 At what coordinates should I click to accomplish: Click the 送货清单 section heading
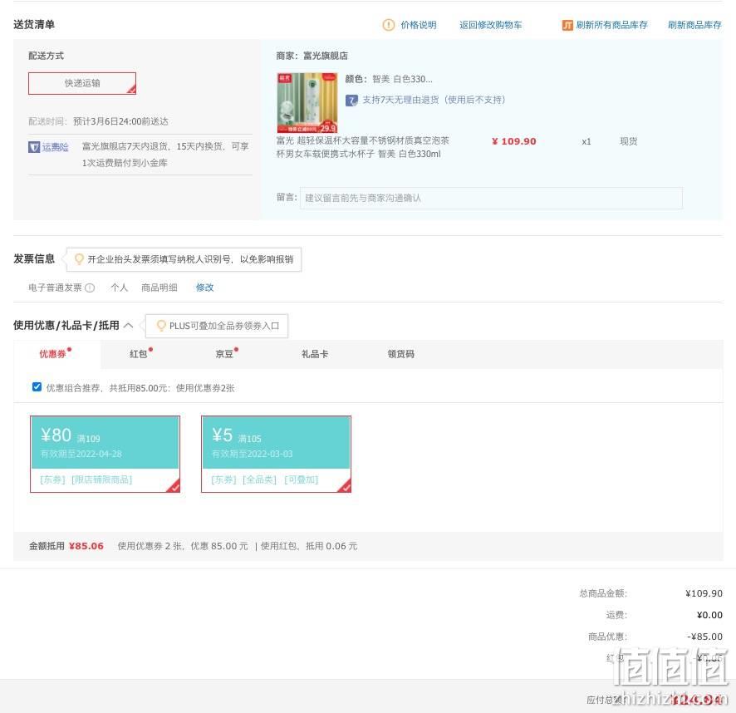[x=34, y=24]
